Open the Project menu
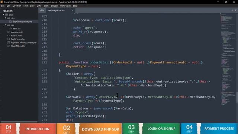 point(54,6)
